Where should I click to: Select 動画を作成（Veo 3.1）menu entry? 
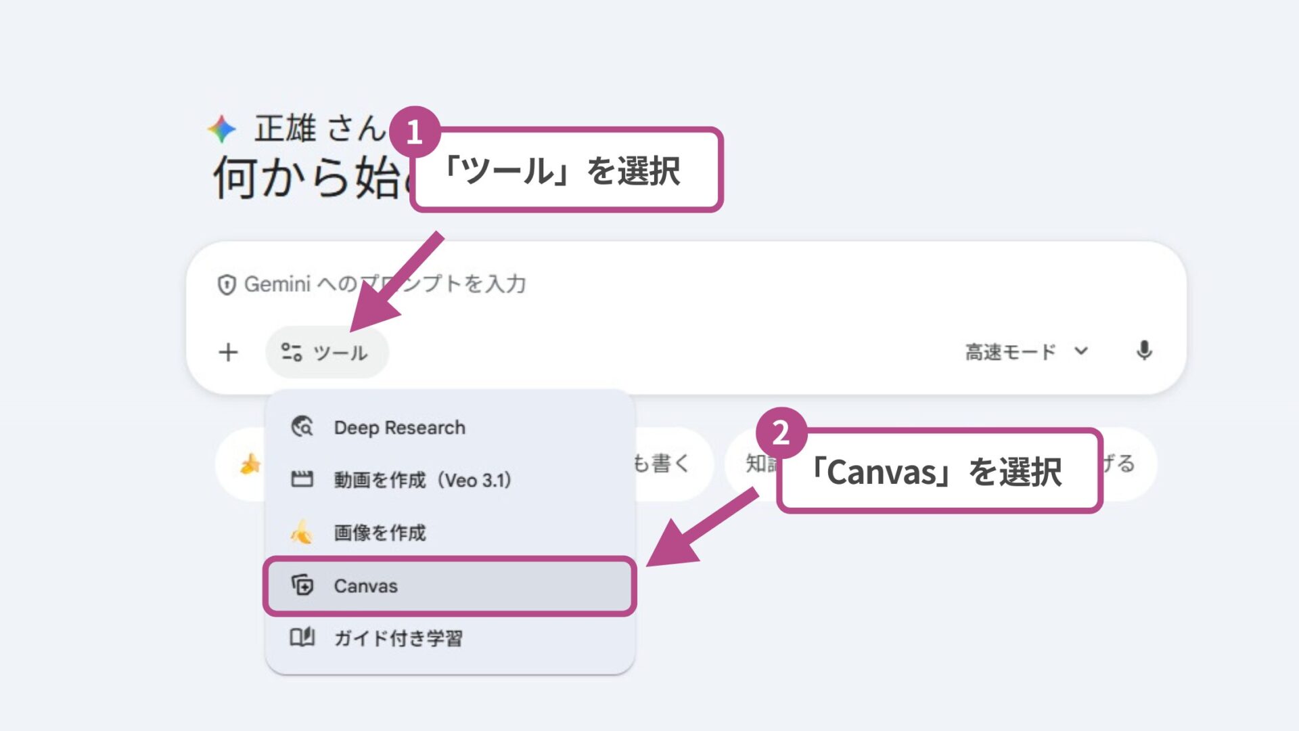(423, 481)
